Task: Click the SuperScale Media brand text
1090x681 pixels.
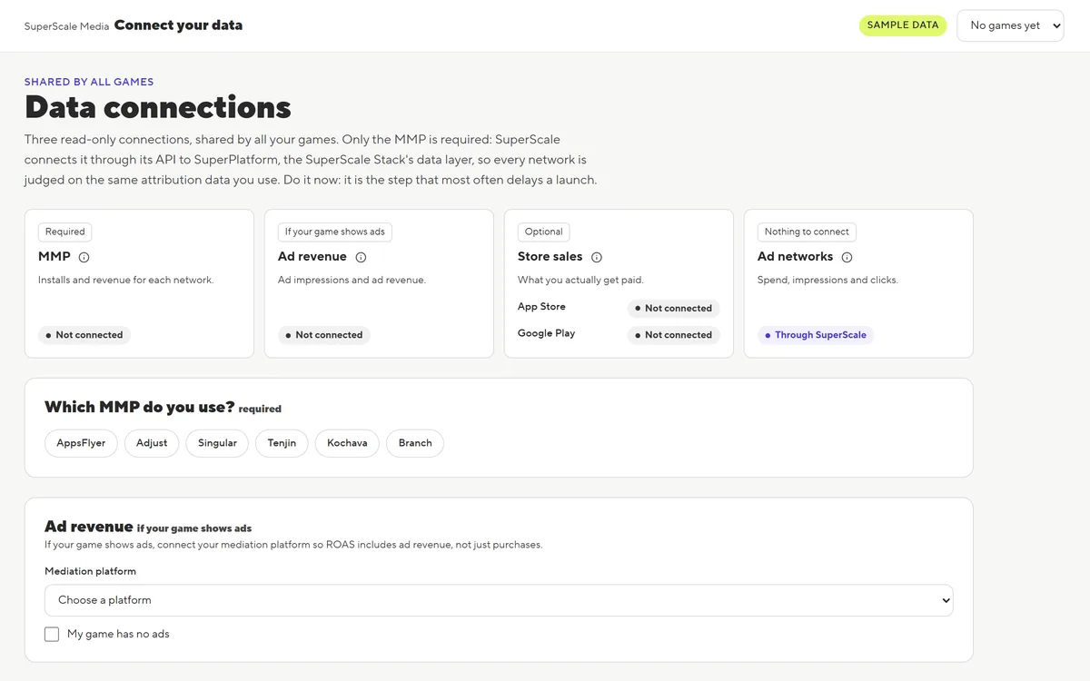Action: 66,26
